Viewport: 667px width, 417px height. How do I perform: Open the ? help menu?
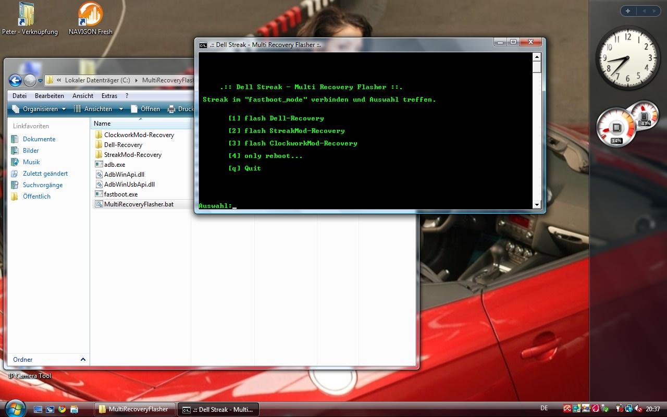[x=127, y=96]
